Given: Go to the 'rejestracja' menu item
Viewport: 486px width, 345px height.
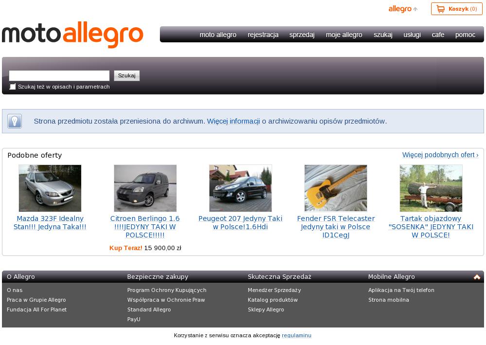Looking at the screenshot, I should click(263, 35).
